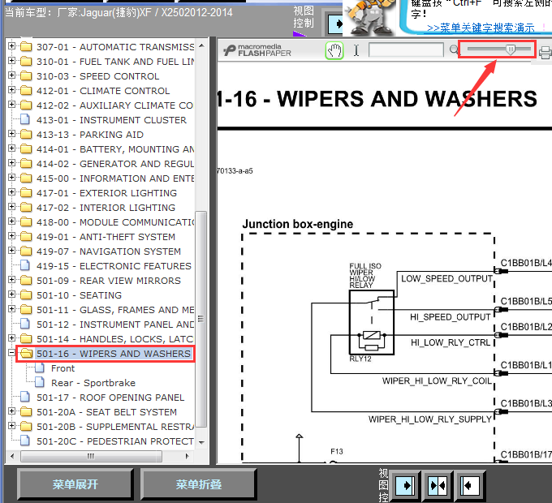Click bottom view control left-arrow button
This screenshot has height=503, width=552.
(470, 486)
